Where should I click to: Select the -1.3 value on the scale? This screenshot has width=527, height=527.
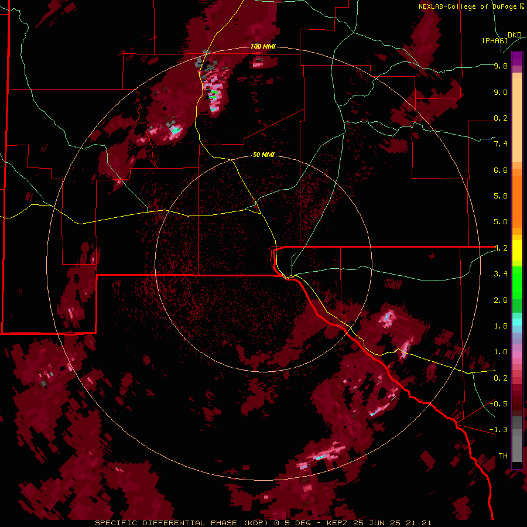point(498,430)
